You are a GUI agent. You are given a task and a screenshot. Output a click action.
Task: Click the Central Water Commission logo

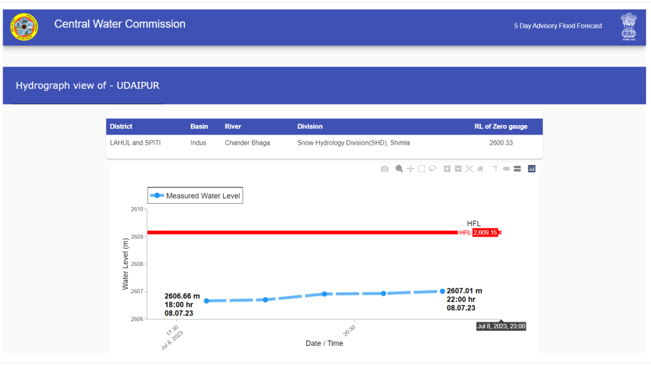click(x=24, y=27)
